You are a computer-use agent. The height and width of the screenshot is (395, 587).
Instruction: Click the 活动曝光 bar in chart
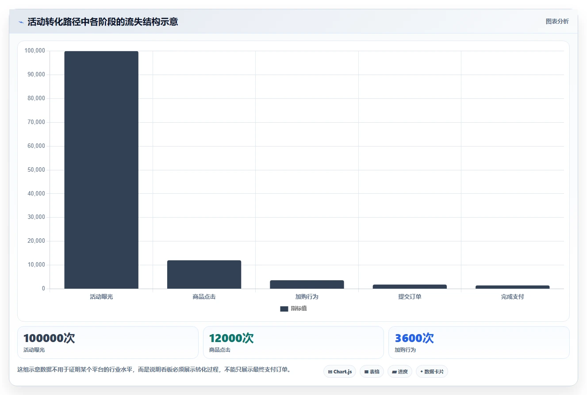click(x=101, y=170)
